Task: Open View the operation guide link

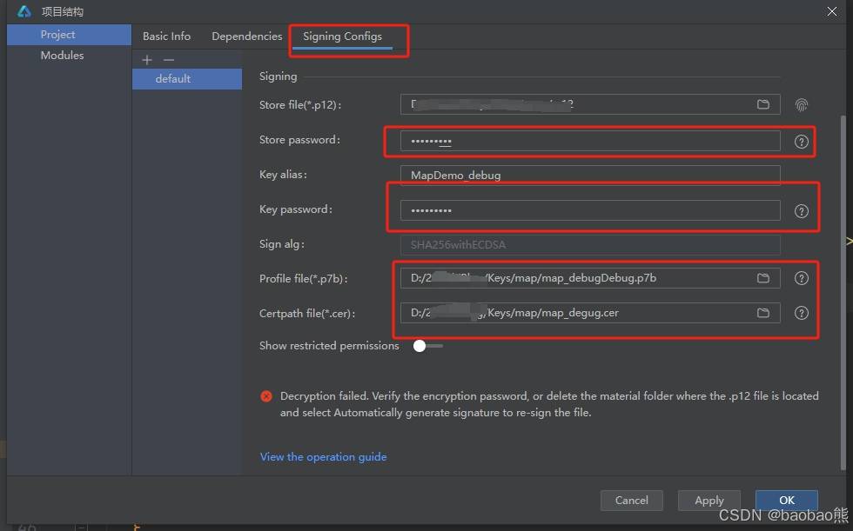Action: [323, 457]
